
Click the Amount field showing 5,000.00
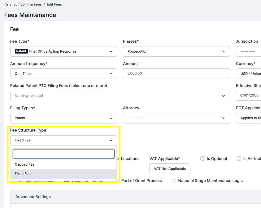click(x=176, y=74)
